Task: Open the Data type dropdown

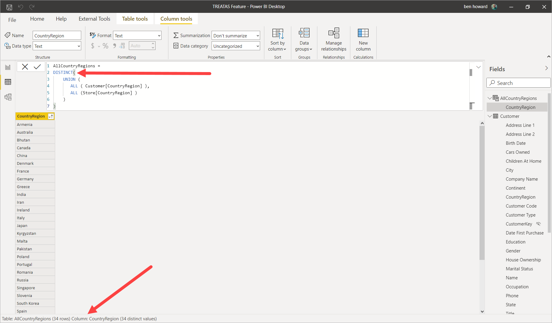Action: (x=57, y=46)
